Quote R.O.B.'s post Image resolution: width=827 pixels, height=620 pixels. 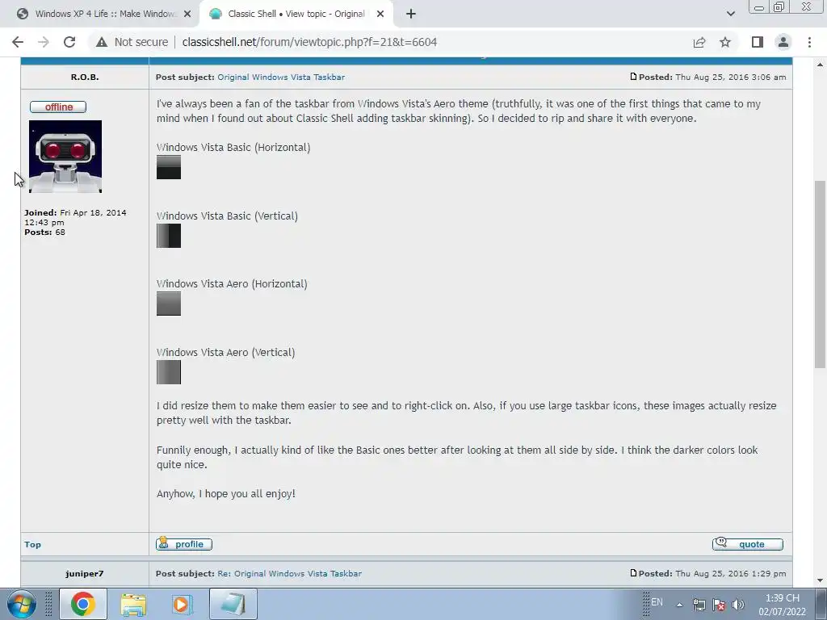pyautogui.click(x=748, y=544)
